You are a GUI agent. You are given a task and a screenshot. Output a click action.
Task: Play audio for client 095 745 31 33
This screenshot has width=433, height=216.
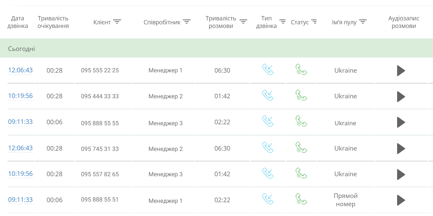coord(401,149)
